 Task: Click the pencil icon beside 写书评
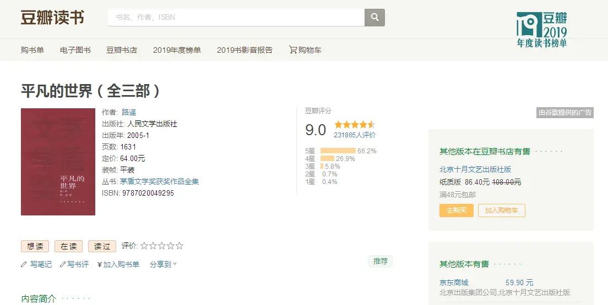[x=63, y=264]
